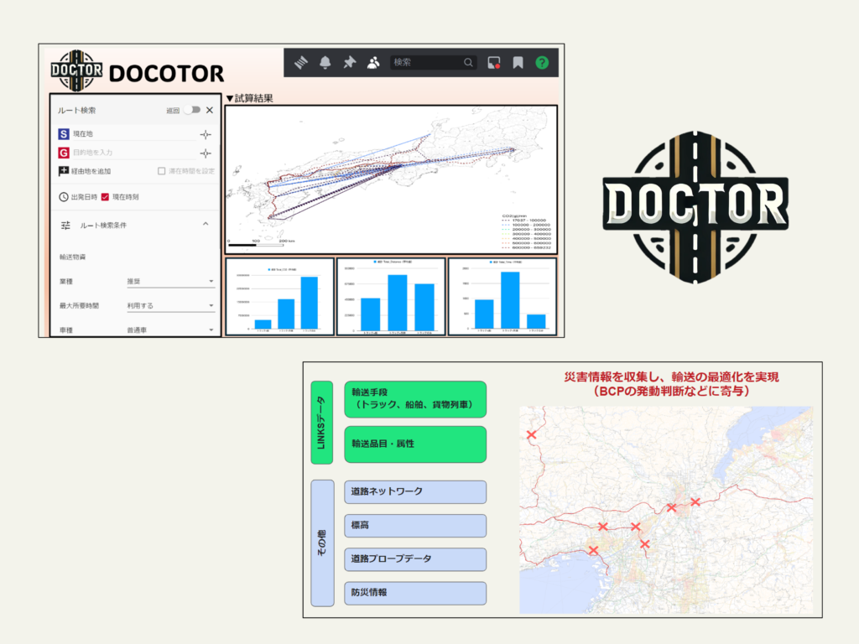Click the 輸送手段 (トラック、船舶、貨物列車) box
The width and height of the screenshot is (859, 644).
click(x=415, y=399)
